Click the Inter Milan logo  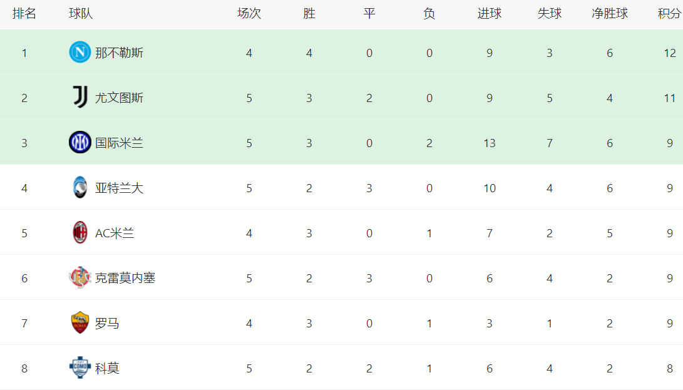pyautogui.click(x=80, y=143)
